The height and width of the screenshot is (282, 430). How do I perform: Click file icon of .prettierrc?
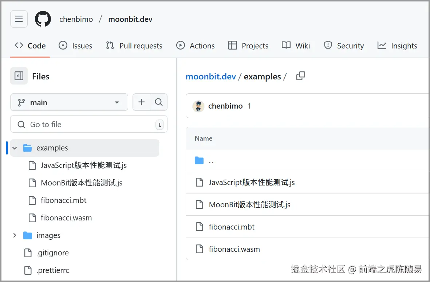tap(28, 270)
